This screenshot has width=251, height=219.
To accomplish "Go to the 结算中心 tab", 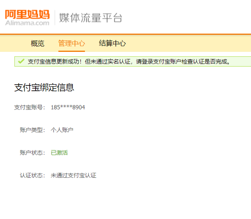I will coord(112,43).
